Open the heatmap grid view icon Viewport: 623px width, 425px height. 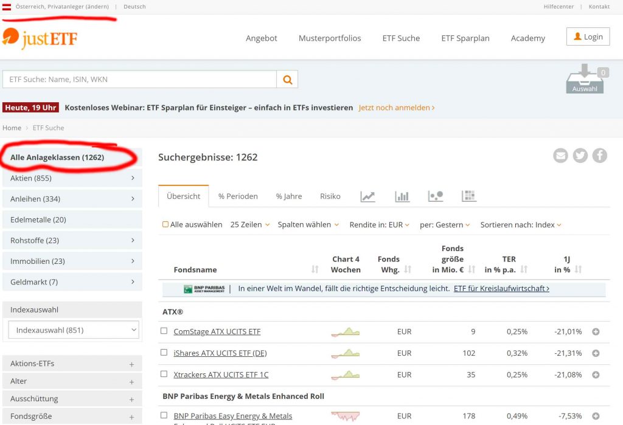(469, 196)
